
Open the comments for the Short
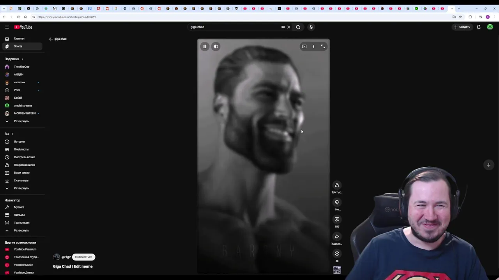337,219
